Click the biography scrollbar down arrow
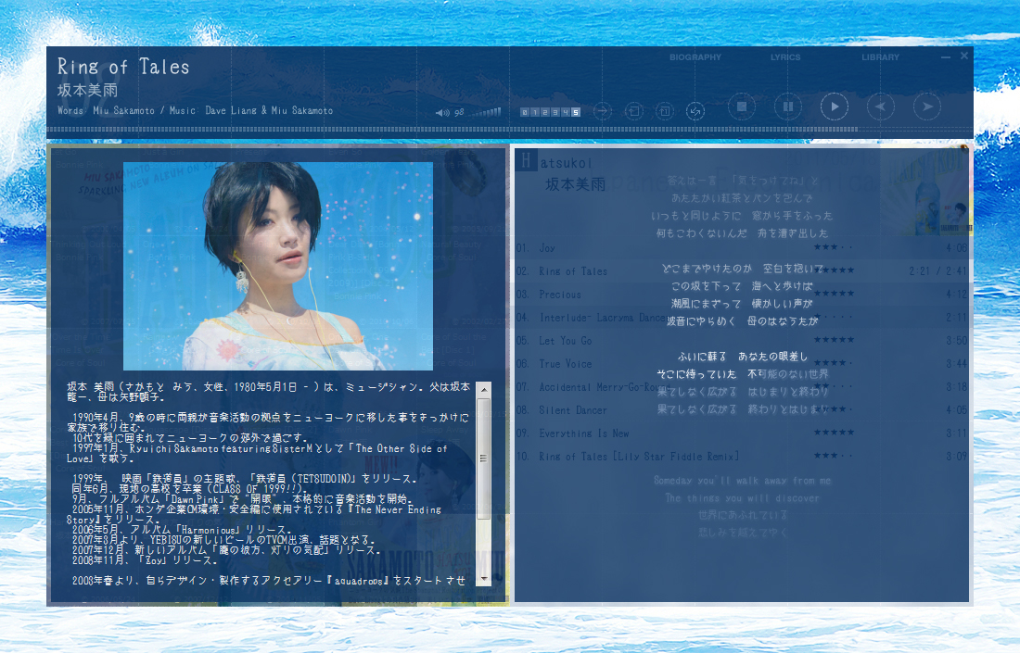 (483, 578)
